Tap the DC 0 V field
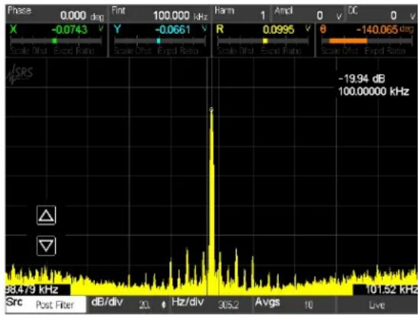The width and height of the screenshot is (418, 315). [x=382, y=15]
